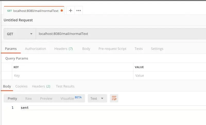Switch to the Params tab
The image size is (206, 125).
pyautogui.click(x=11, y=49)
